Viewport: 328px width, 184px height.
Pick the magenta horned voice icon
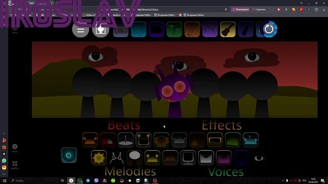[223, 158]
